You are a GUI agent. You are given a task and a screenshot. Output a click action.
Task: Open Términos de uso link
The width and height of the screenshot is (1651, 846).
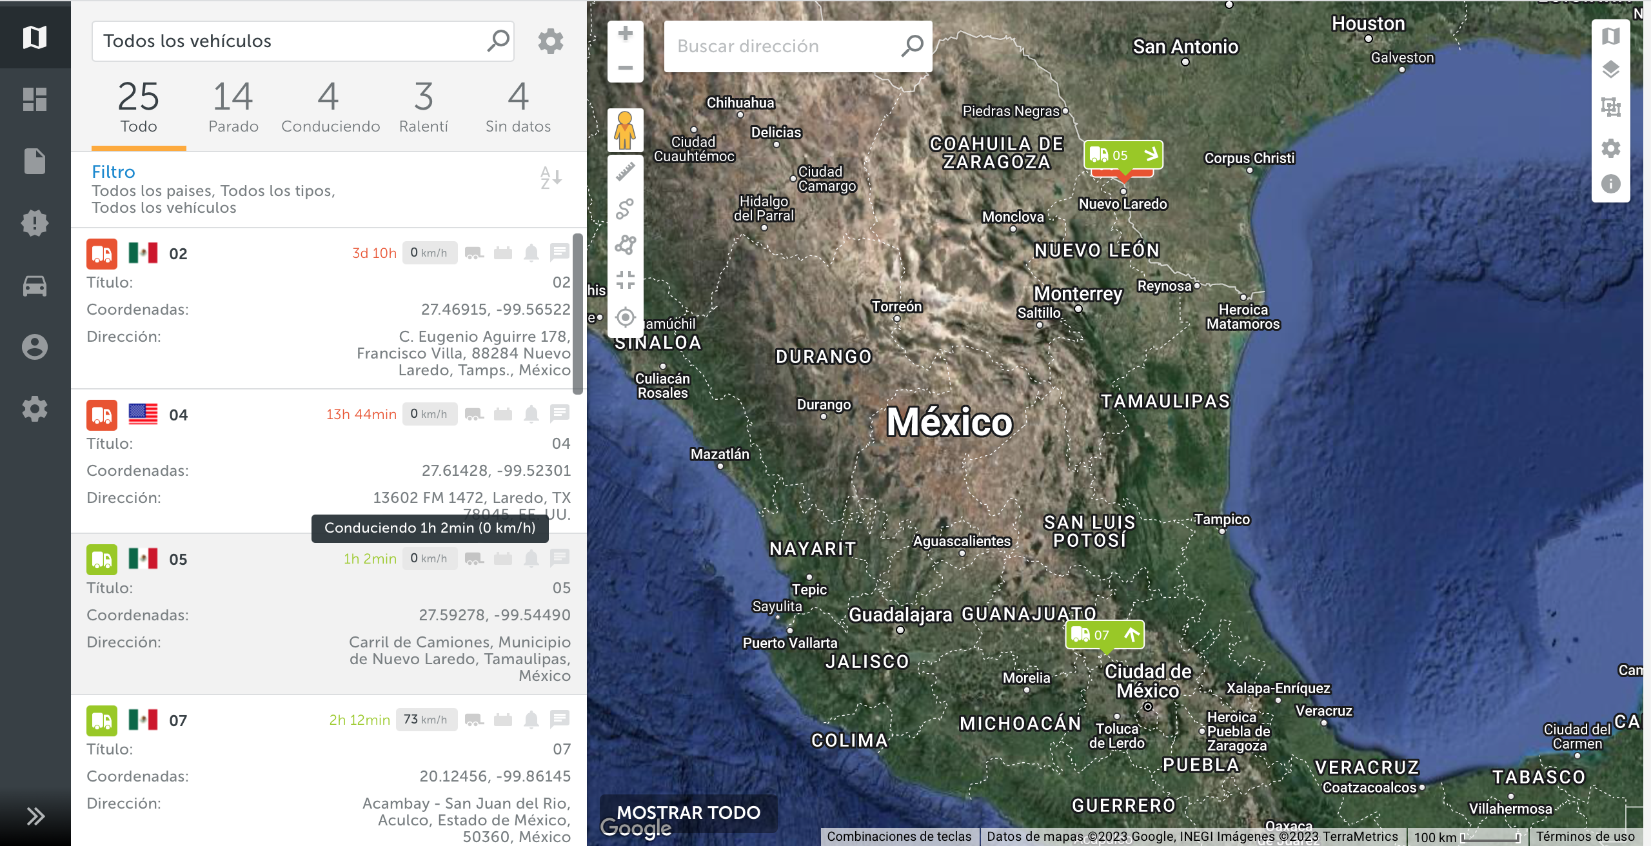[x=1585, y=836]
